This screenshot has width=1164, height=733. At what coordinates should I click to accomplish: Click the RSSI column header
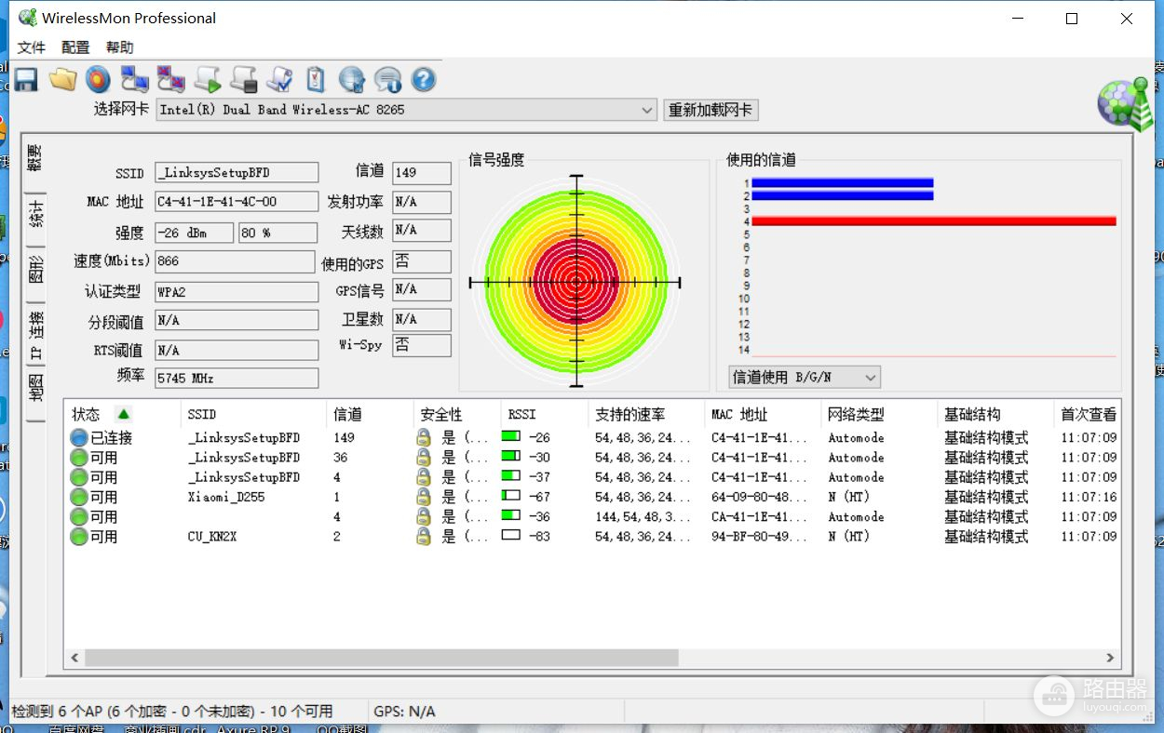click(521, 414)
